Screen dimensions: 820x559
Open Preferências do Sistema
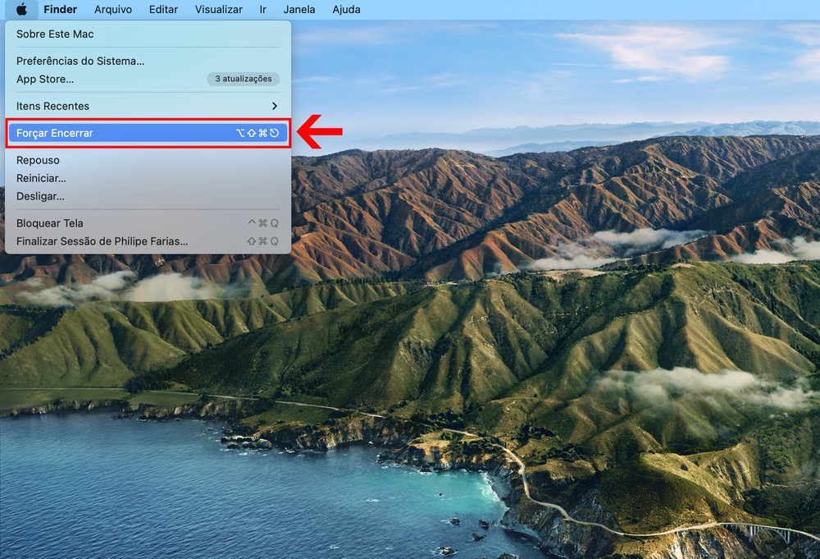[x=148, y=62]
